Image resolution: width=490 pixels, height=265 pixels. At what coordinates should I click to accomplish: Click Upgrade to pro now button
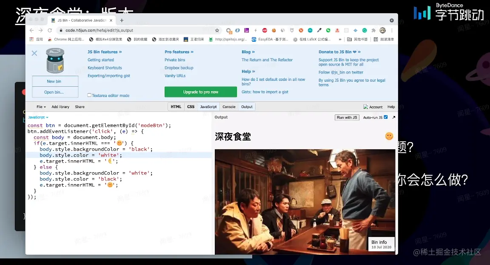[201, 92]
